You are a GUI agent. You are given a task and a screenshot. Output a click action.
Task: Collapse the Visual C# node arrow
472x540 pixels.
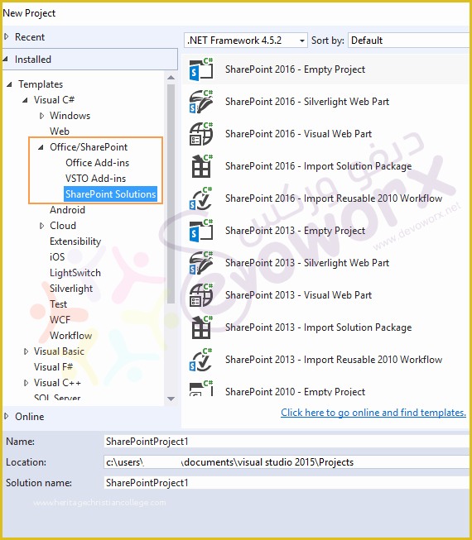pyautogui.click(x=25, y=100)
